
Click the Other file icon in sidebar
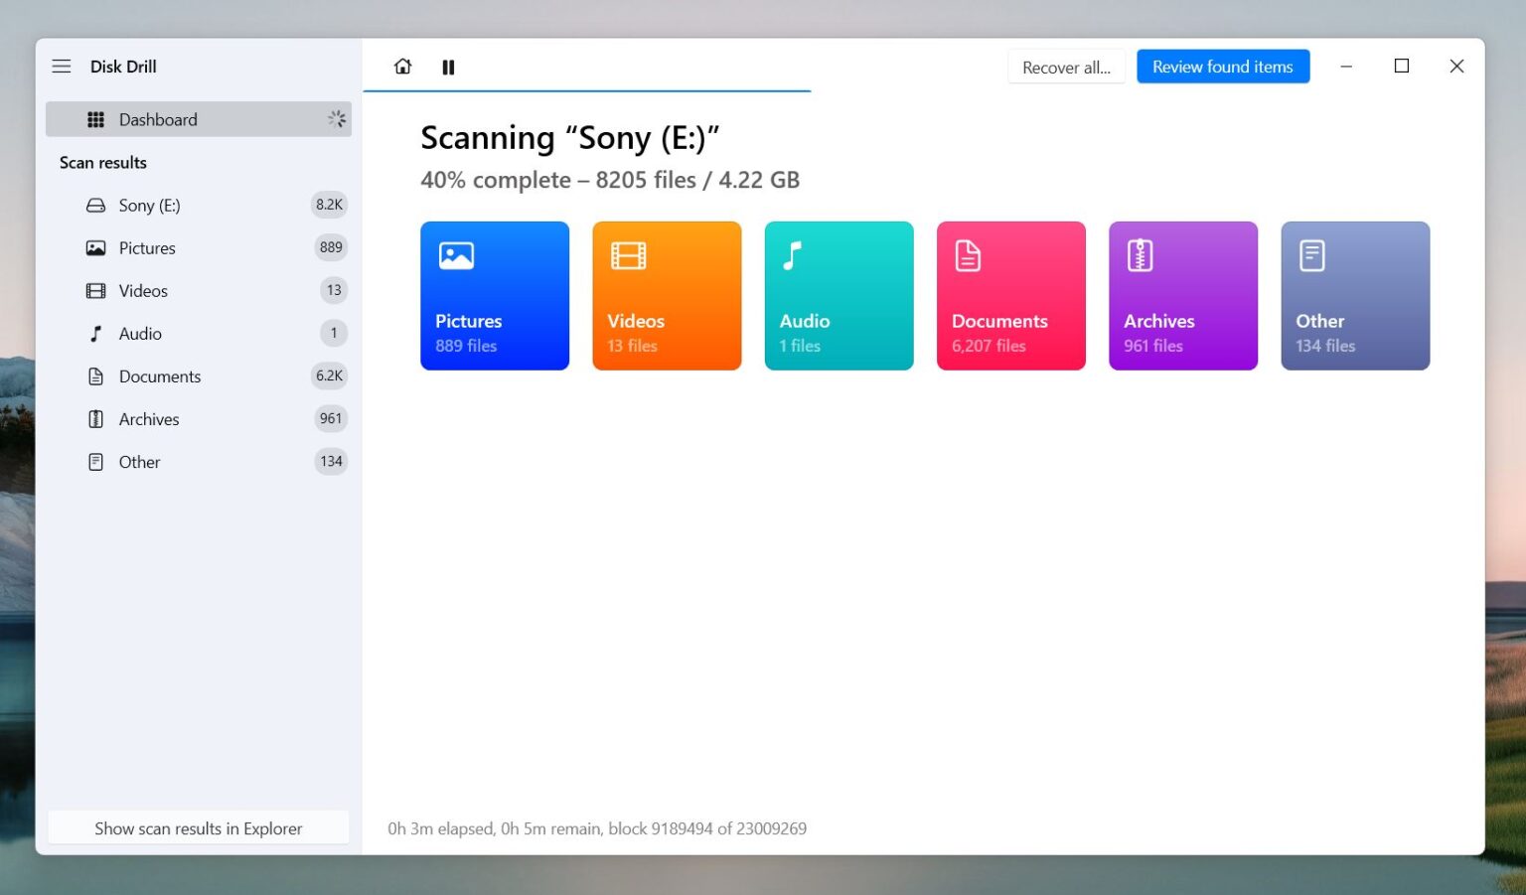[95, 461]
